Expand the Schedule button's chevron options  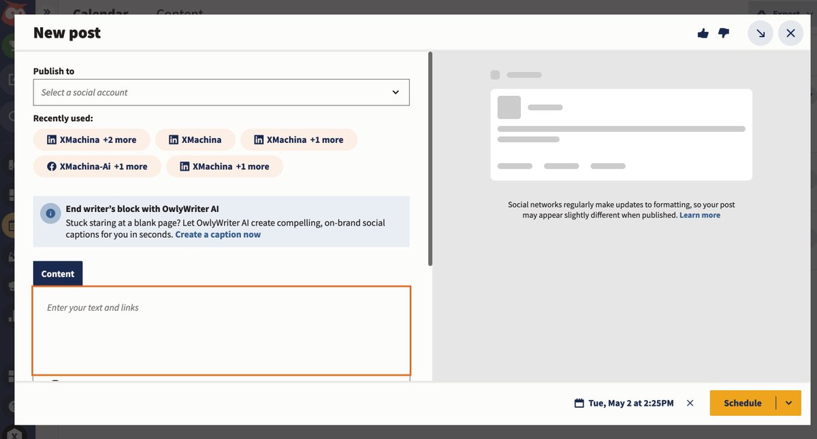(789, 402)
